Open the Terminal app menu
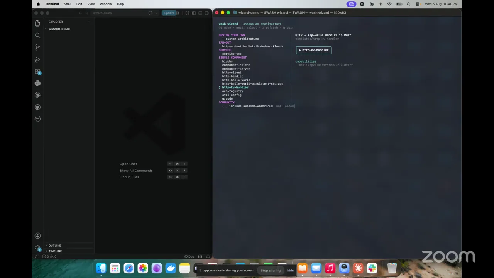Viewport: 494px width, 278px height. coord(52,4)
